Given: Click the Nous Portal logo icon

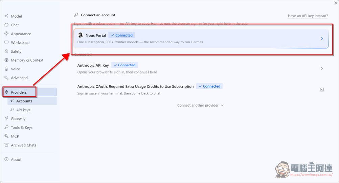Looking at the screenshot, I should click(81, 35).
